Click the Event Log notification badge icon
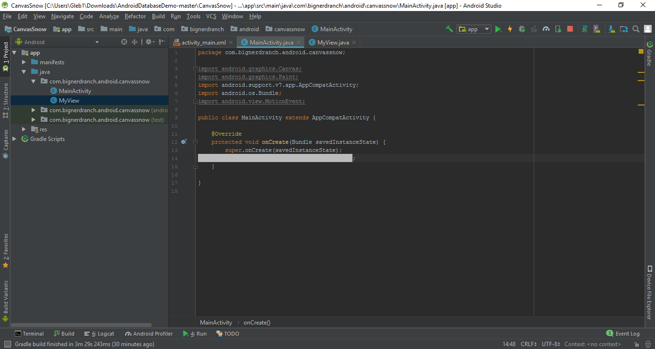The width and height of the screenshot is (655, 349). click(x=609, y=333)
